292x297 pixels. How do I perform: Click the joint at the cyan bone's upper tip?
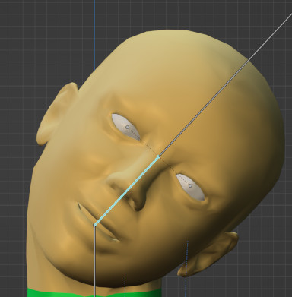(159, 156)
